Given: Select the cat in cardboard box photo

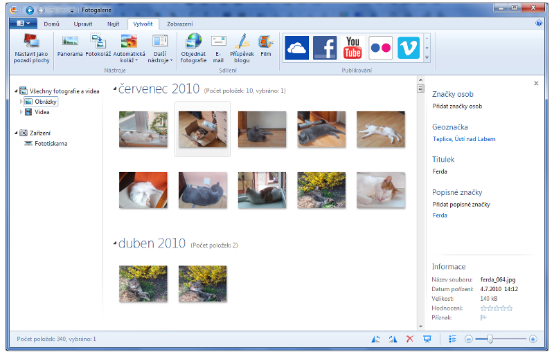Looking at the screenshot, I should pyautogui.click(x=202, y=129).
